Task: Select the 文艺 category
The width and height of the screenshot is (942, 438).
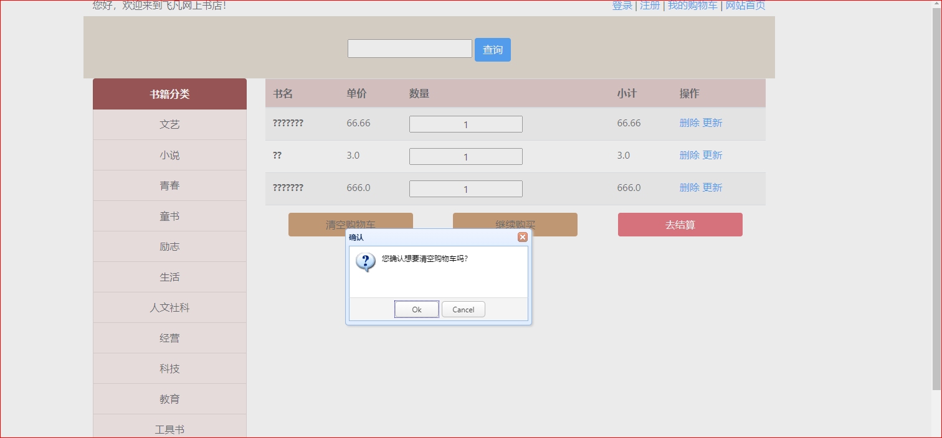Action: 169,124
